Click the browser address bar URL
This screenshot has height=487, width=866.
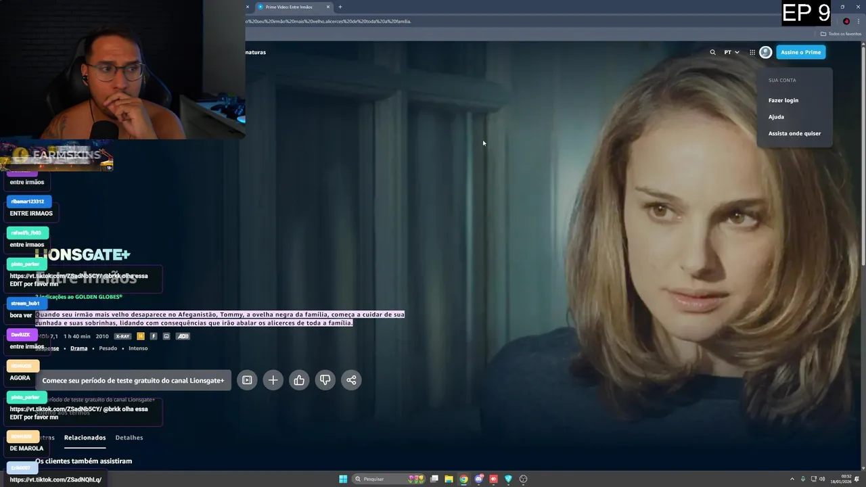coord(329,21)
